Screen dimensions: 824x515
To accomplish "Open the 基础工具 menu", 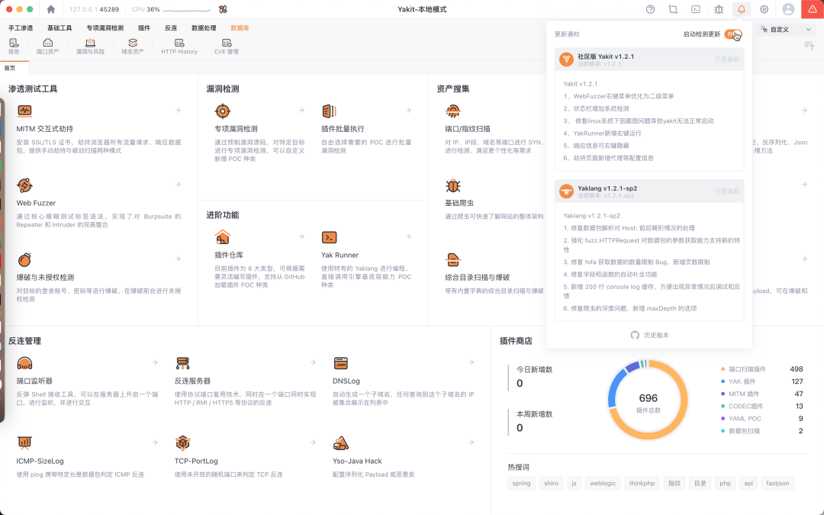I will (60, 28).
